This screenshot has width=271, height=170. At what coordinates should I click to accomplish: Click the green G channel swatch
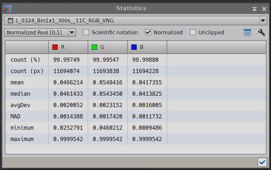tap(94, 47)
